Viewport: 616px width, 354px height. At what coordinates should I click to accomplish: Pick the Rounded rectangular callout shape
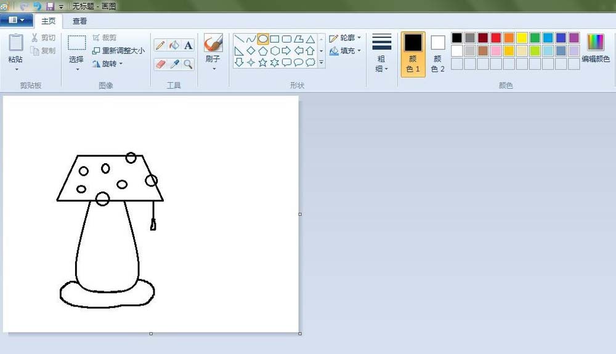[x=287, y=62]
